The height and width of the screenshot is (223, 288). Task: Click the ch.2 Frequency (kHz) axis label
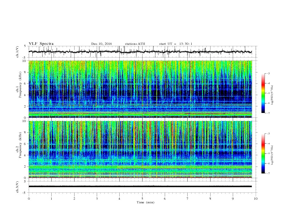tap(19, 145)
